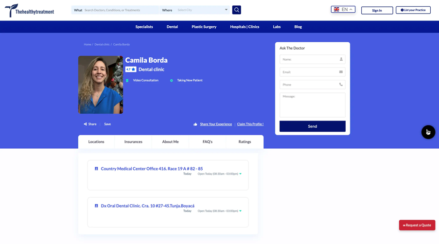The height and width of the screenshot is (244, 439).
Task: Click Request a Quote button
Action: click(x=417, y=225)
